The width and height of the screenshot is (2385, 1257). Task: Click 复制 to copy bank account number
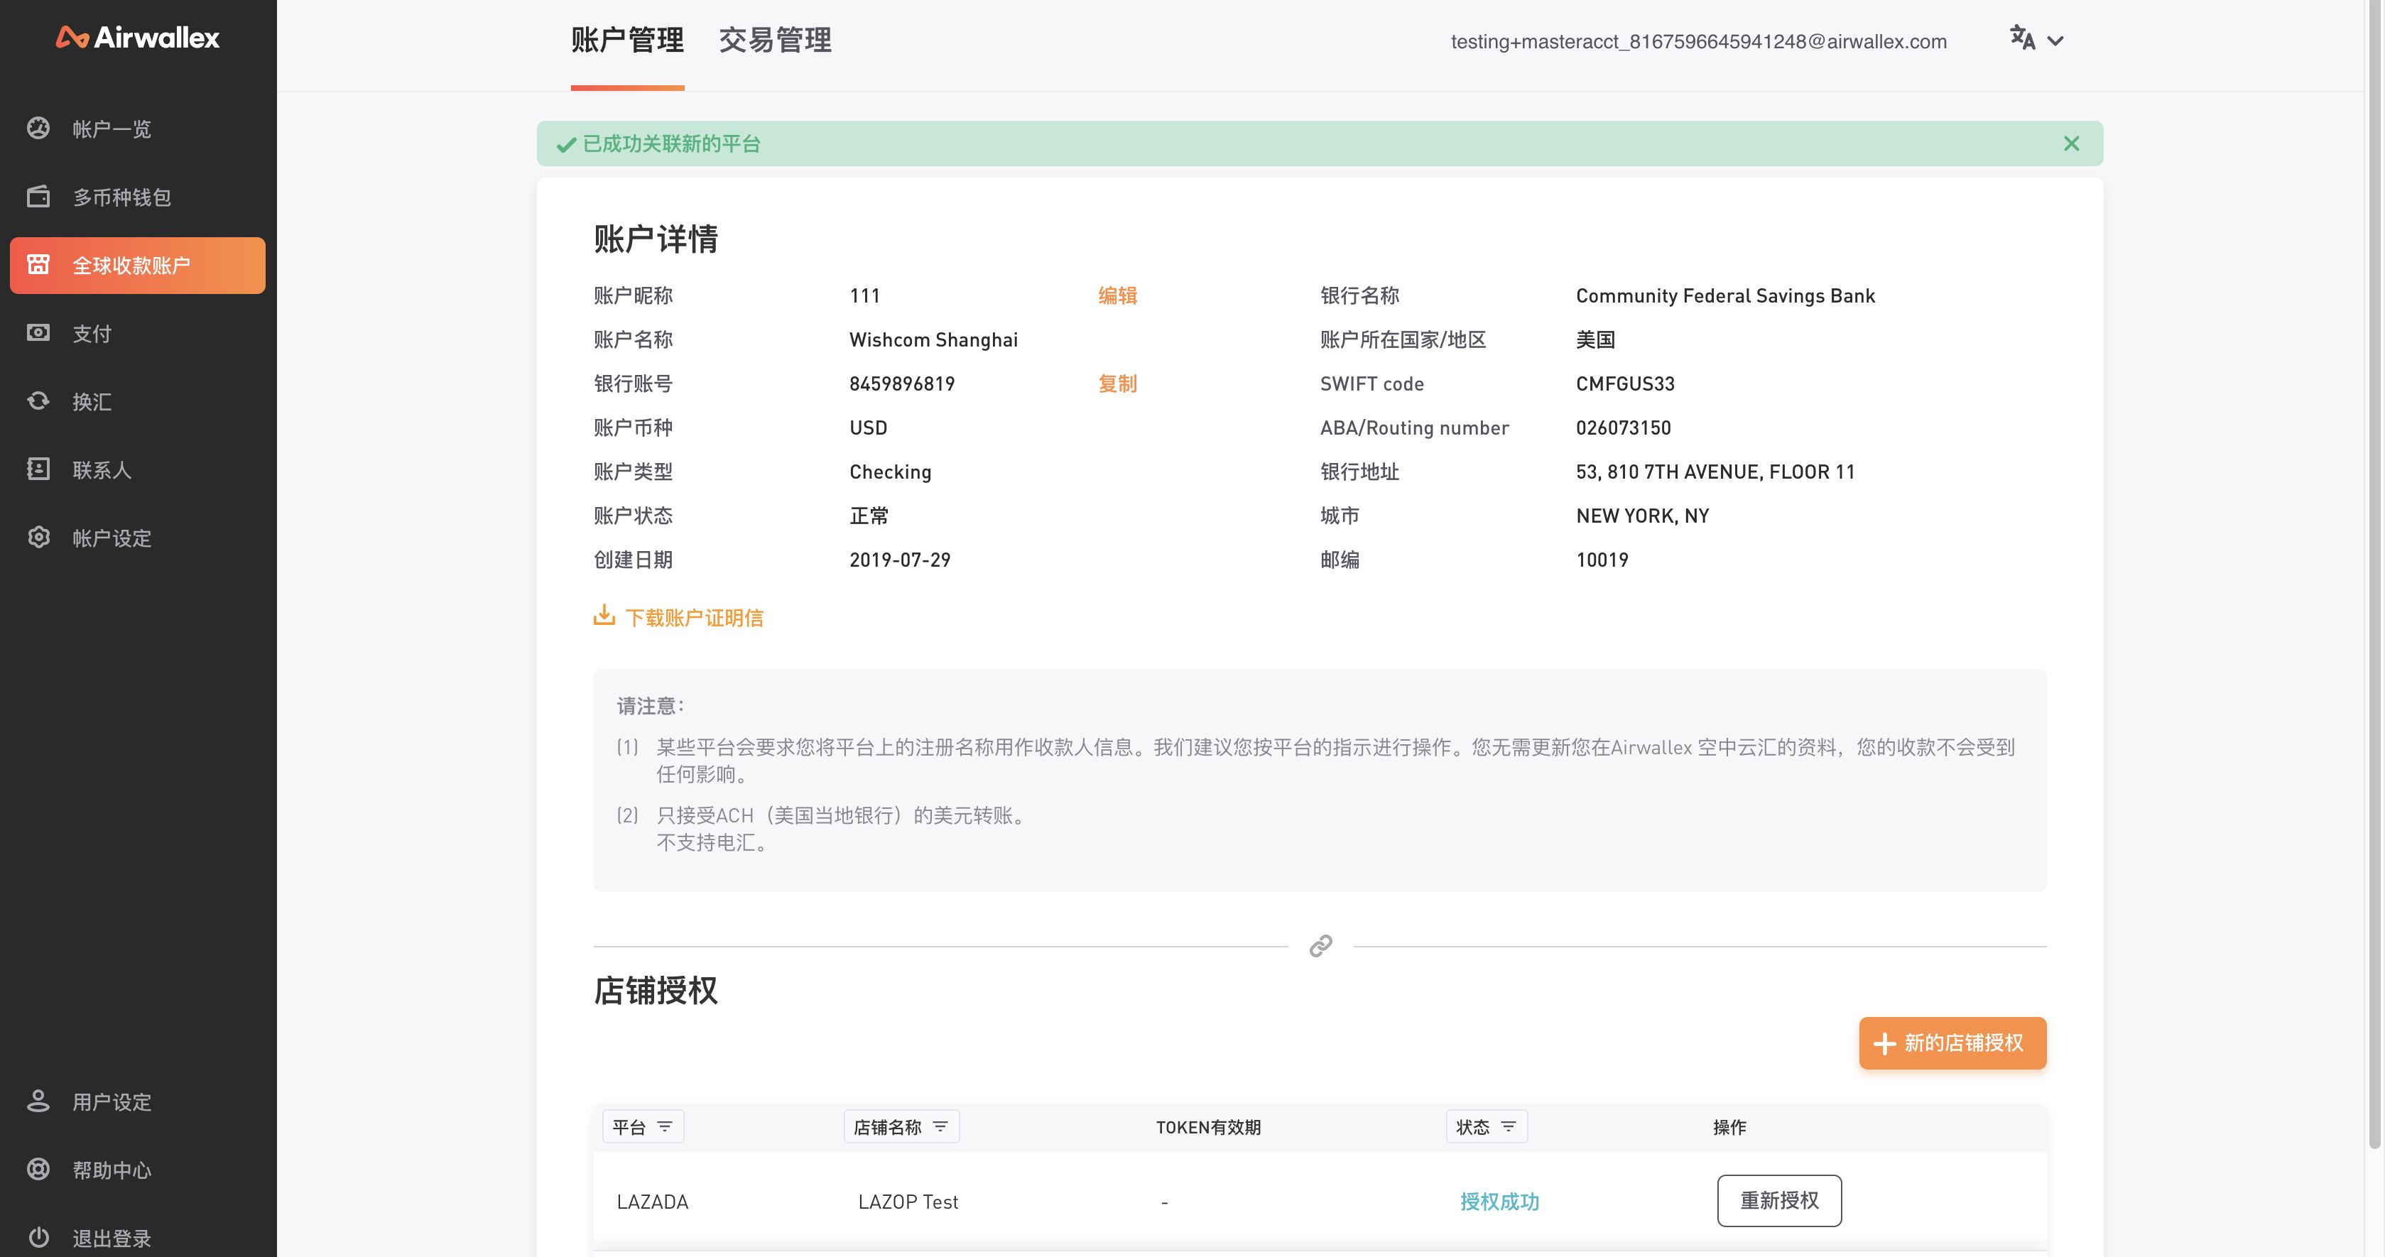pos(1117,383)
